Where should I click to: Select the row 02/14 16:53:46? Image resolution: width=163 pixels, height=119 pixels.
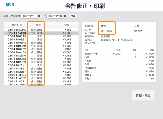[x=41, y=30]
